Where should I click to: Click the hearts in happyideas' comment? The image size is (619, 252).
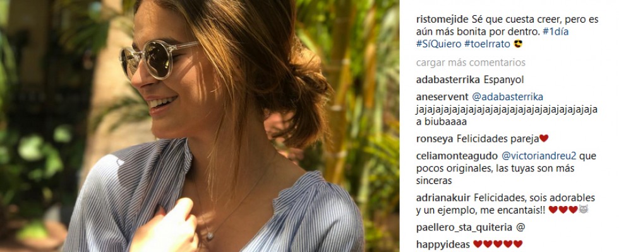coord(498,244)
